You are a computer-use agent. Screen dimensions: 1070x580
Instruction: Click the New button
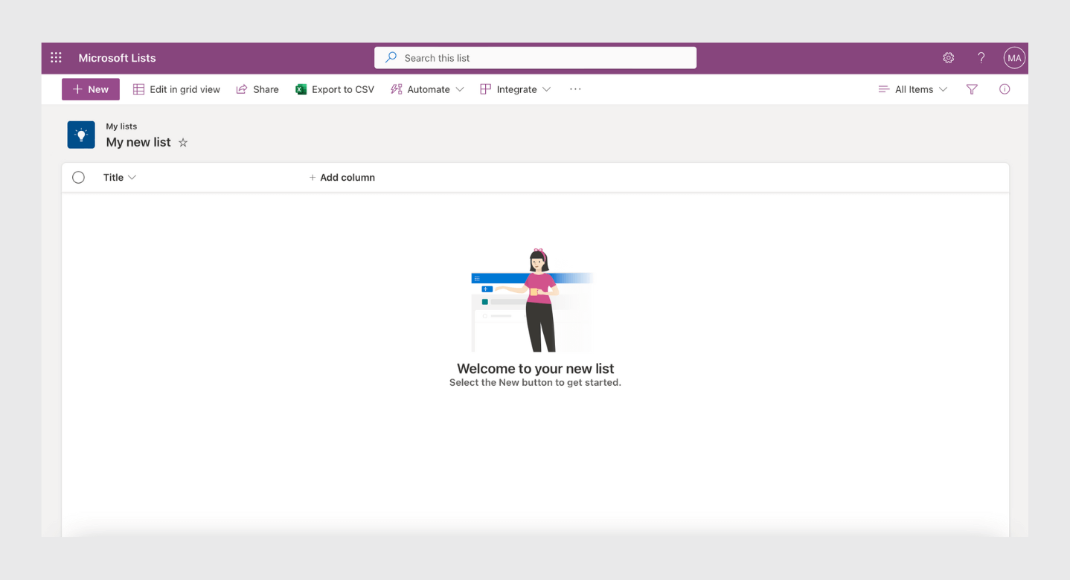[90, 88]
